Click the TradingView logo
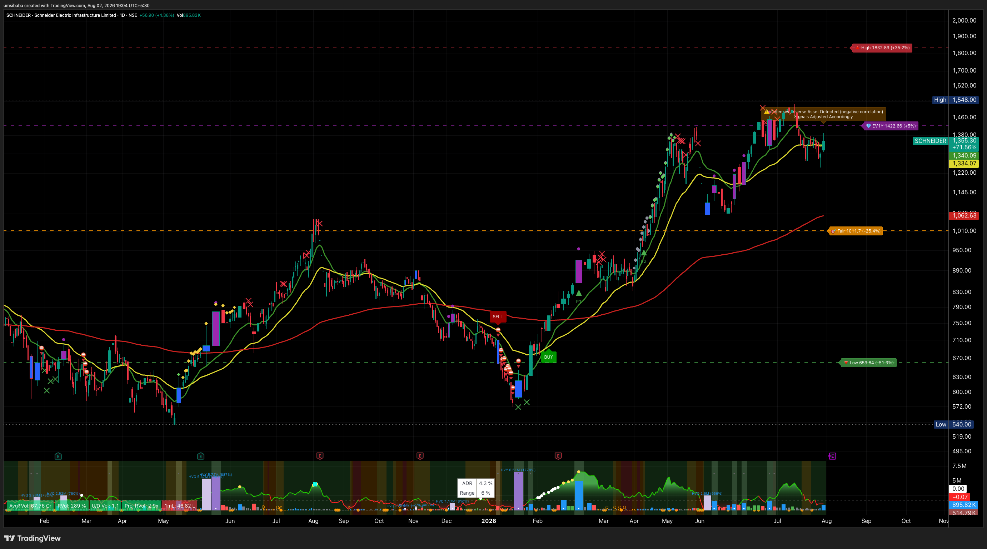This screenshot has height=549, width=987. [x=33, y=538]
